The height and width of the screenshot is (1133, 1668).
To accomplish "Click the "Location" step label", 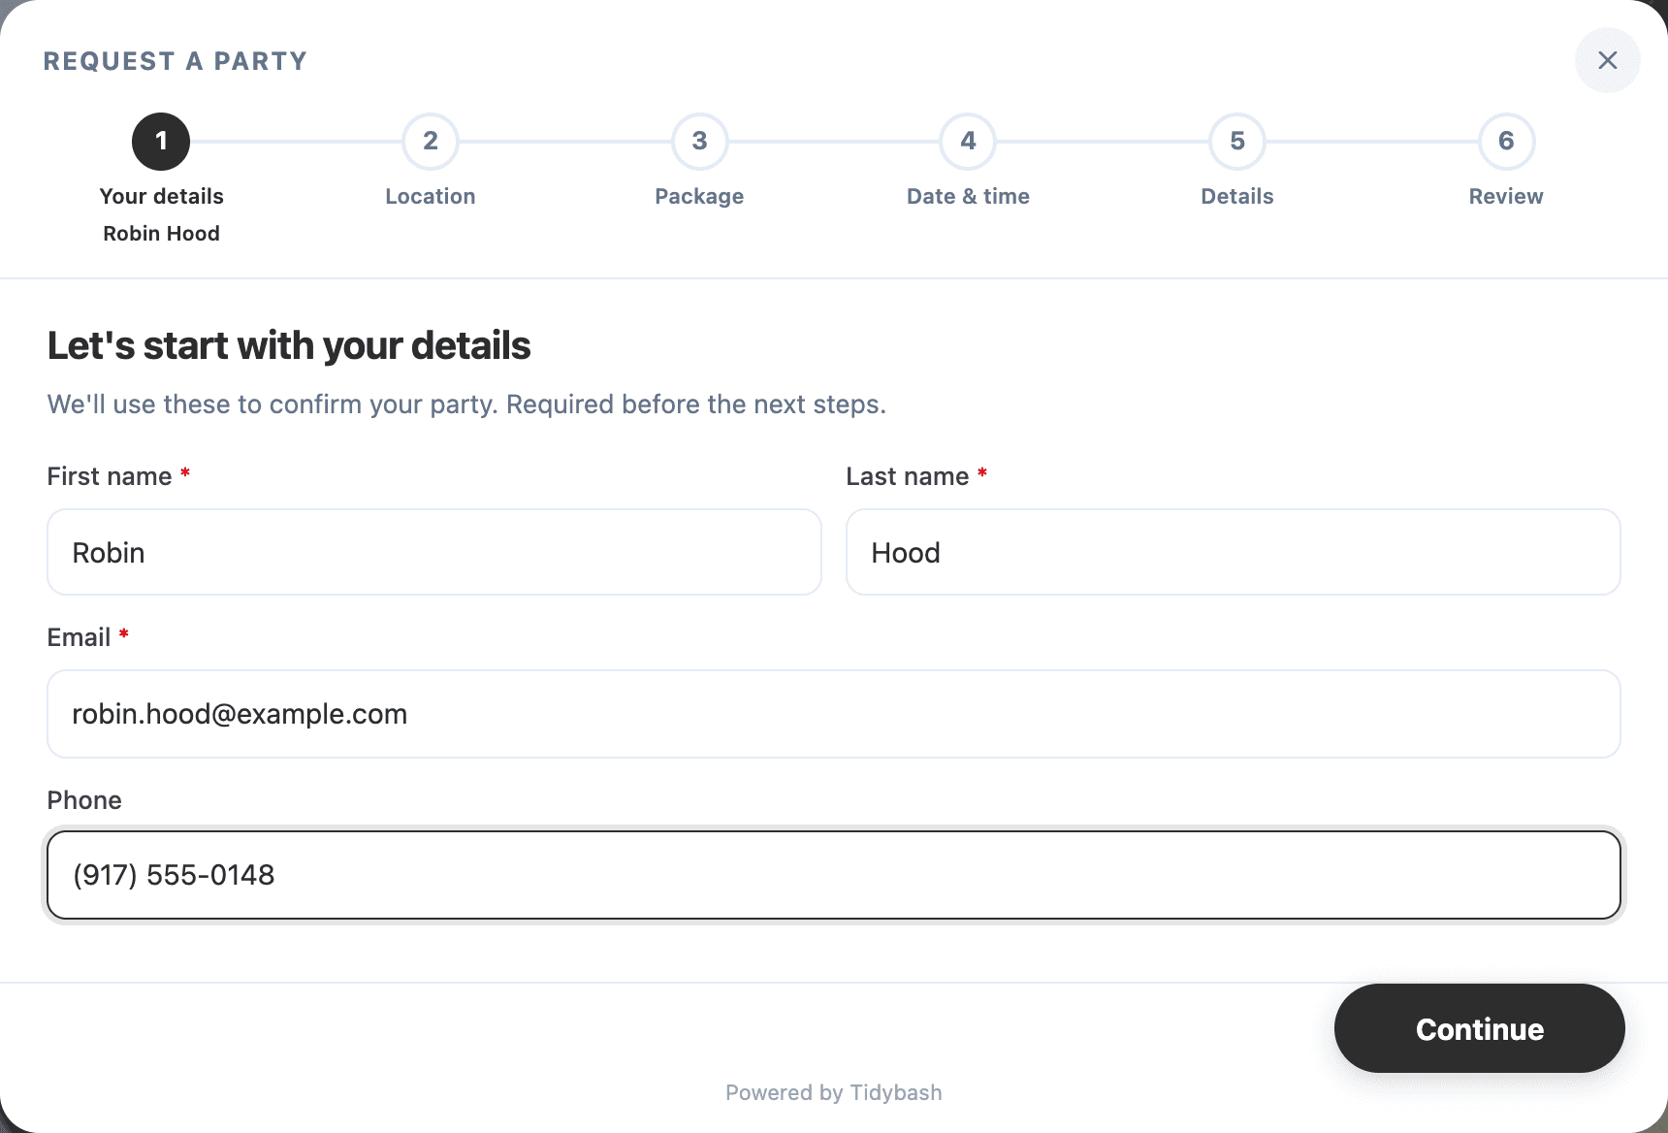I will pyautogui.click(x=431, y=196).
